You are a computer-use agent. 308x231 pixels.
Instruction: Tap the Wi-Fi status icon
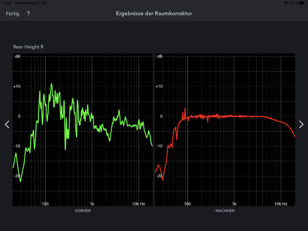pos(287,3)
